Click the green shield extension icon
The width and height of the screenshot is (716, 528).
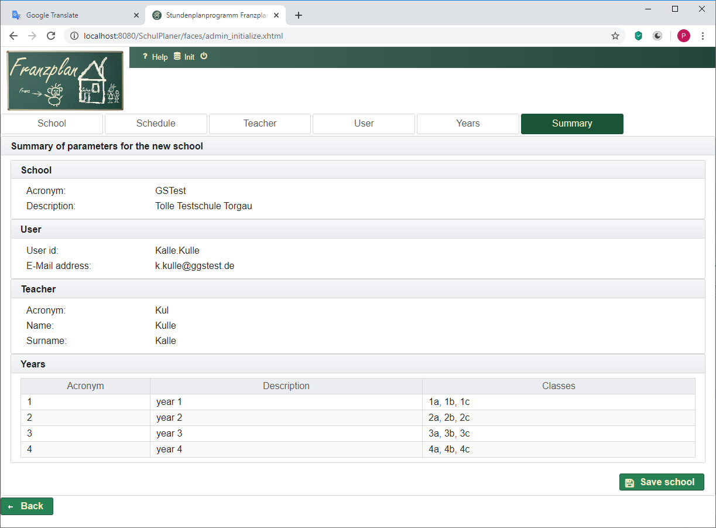(639, 36)
